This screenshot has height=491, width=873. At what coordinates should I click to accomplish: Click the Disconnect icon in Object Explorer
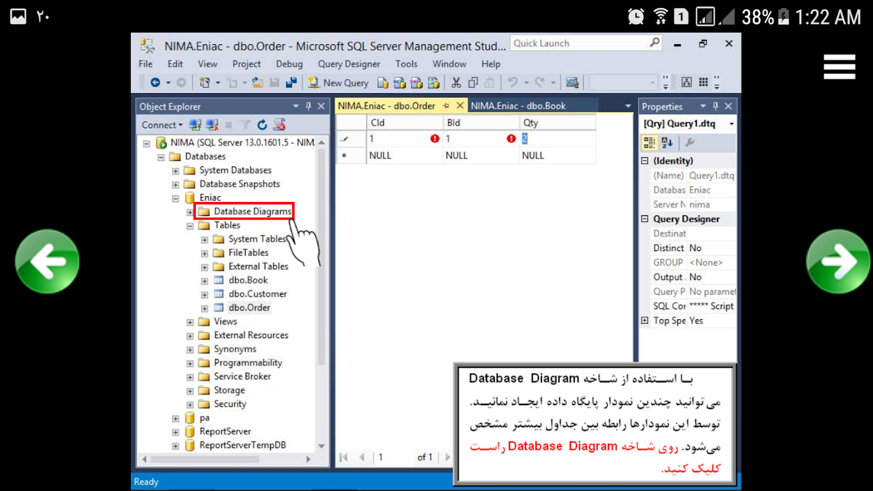(212, 125)
